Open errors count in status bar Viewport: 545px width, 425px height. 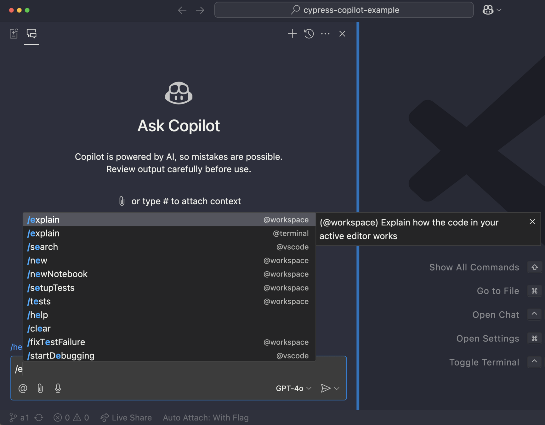tap(62, 417)
